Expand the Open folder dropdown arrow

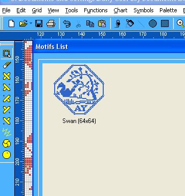[x=31, y=23]
